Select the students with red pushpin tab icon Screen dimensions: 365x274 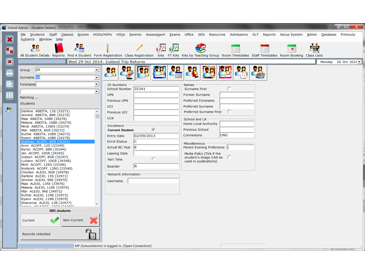pyautogui.click(x=192, y=73)
